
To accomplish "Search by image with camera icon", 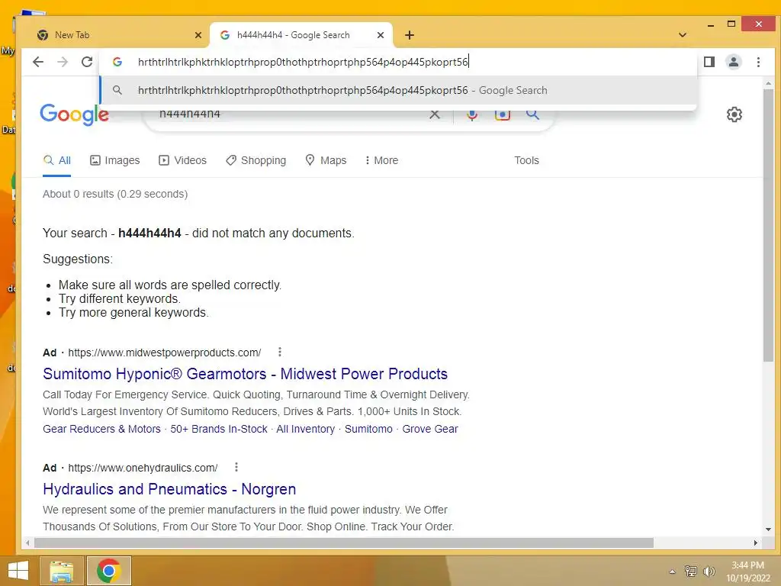I will tap(502, 114).
